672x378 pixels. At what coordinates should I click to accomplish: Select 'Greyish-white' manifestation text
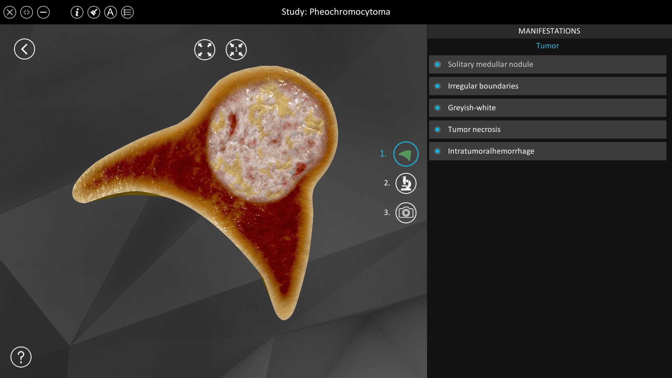[x=472, y=108]
